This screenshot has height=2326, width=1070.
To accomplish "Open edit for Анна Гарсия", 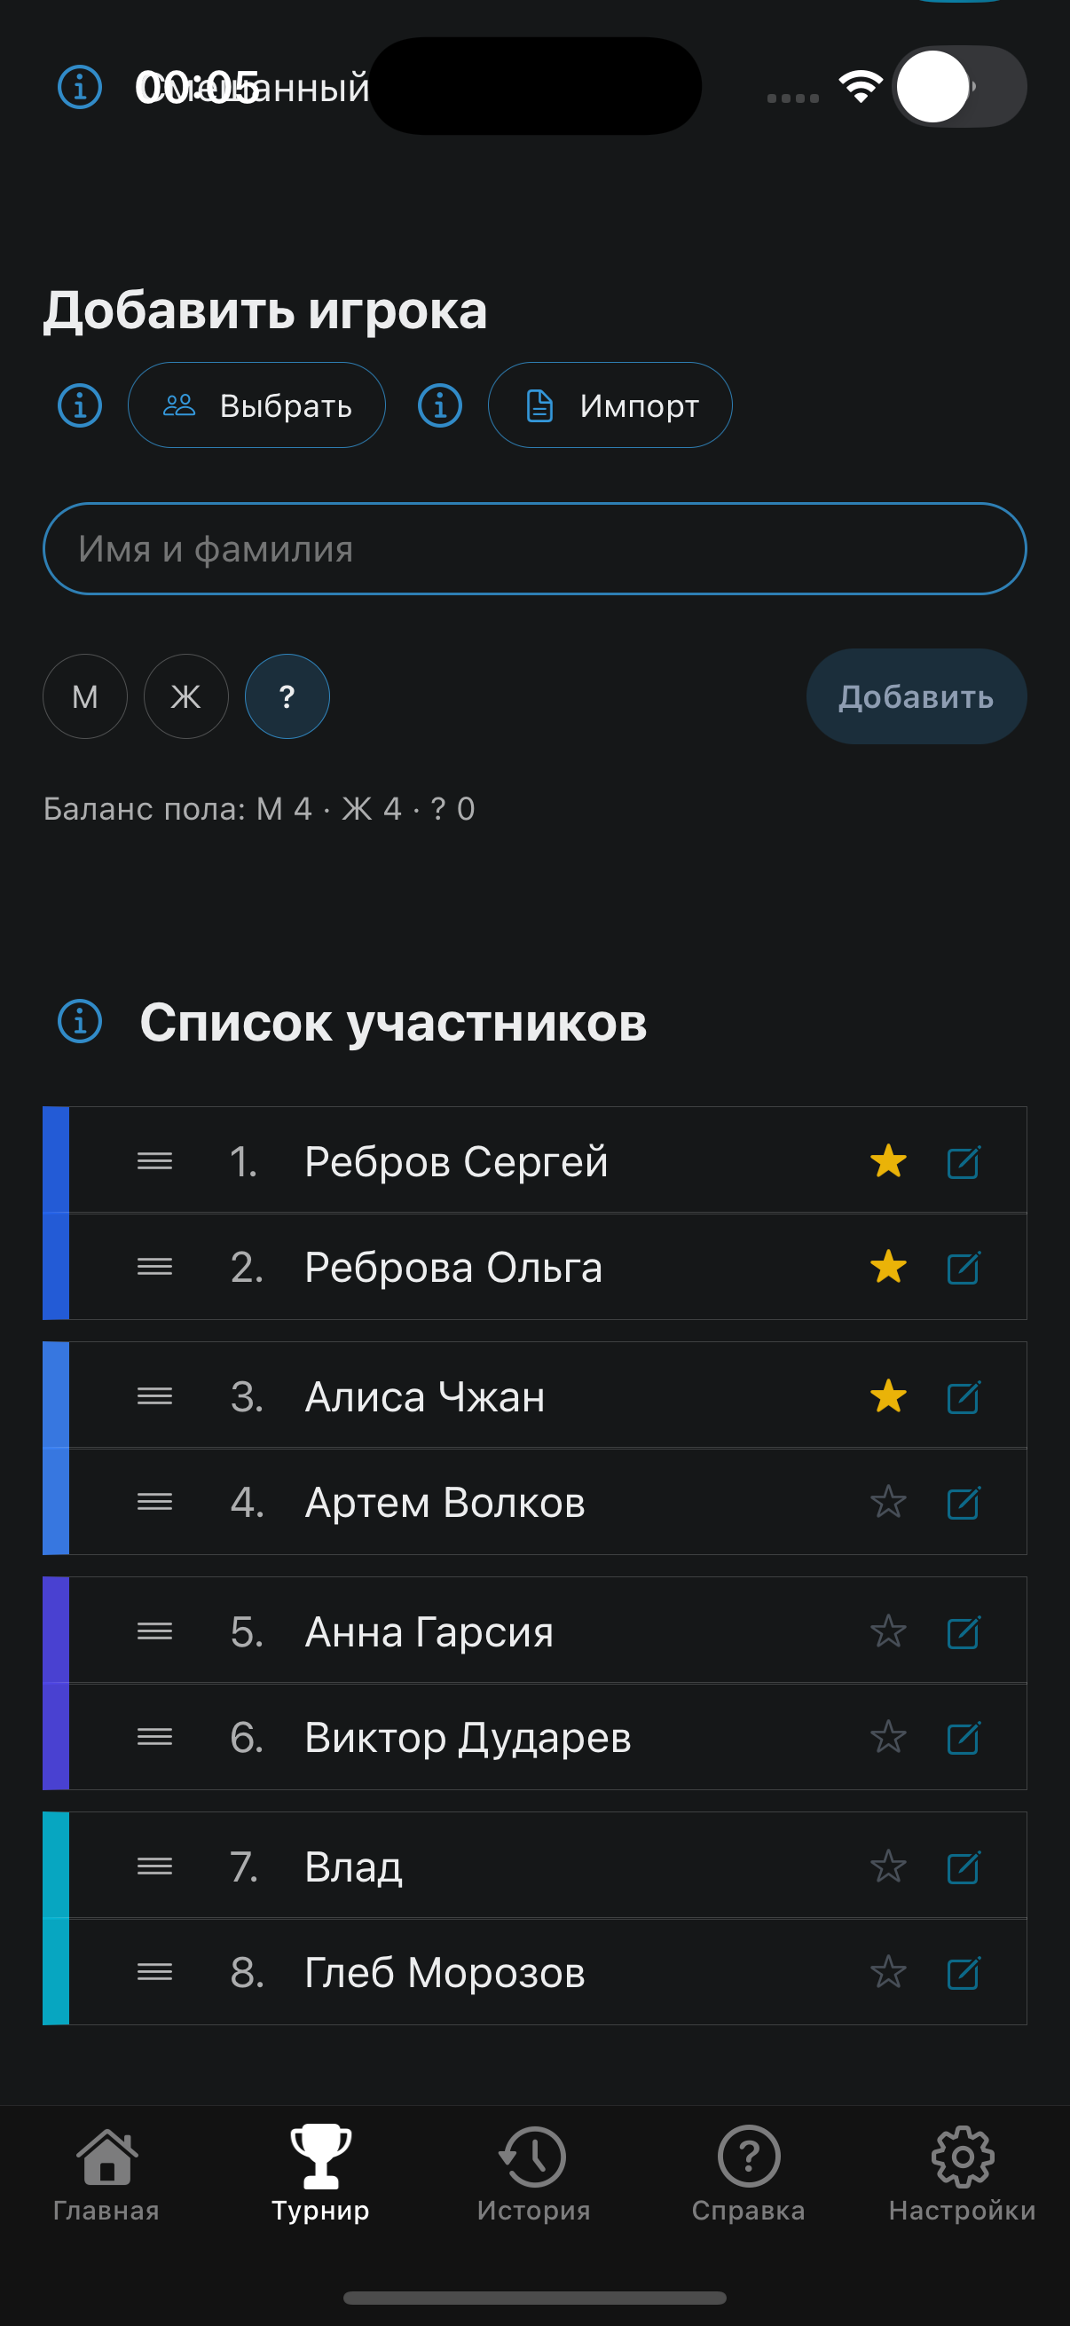I will (963, 1632).
